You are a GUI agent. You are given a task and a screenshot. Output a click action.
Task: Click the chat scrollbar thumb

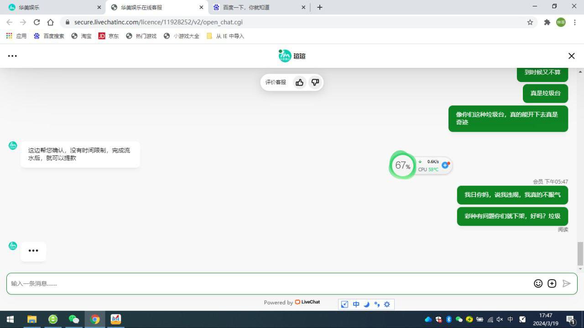coord(580,253)
